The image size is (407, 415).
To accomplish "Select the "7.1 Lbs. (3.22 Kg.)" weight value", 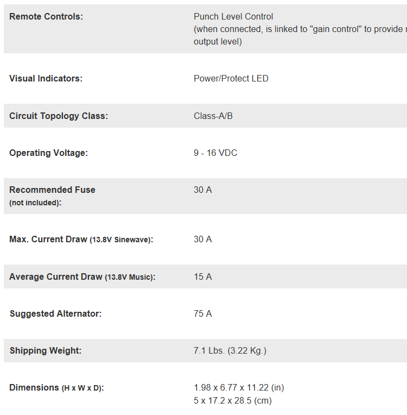I will [x=230, y=351].
